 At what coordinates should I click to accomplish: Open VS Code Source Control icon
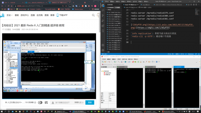[x=103, y=15]
